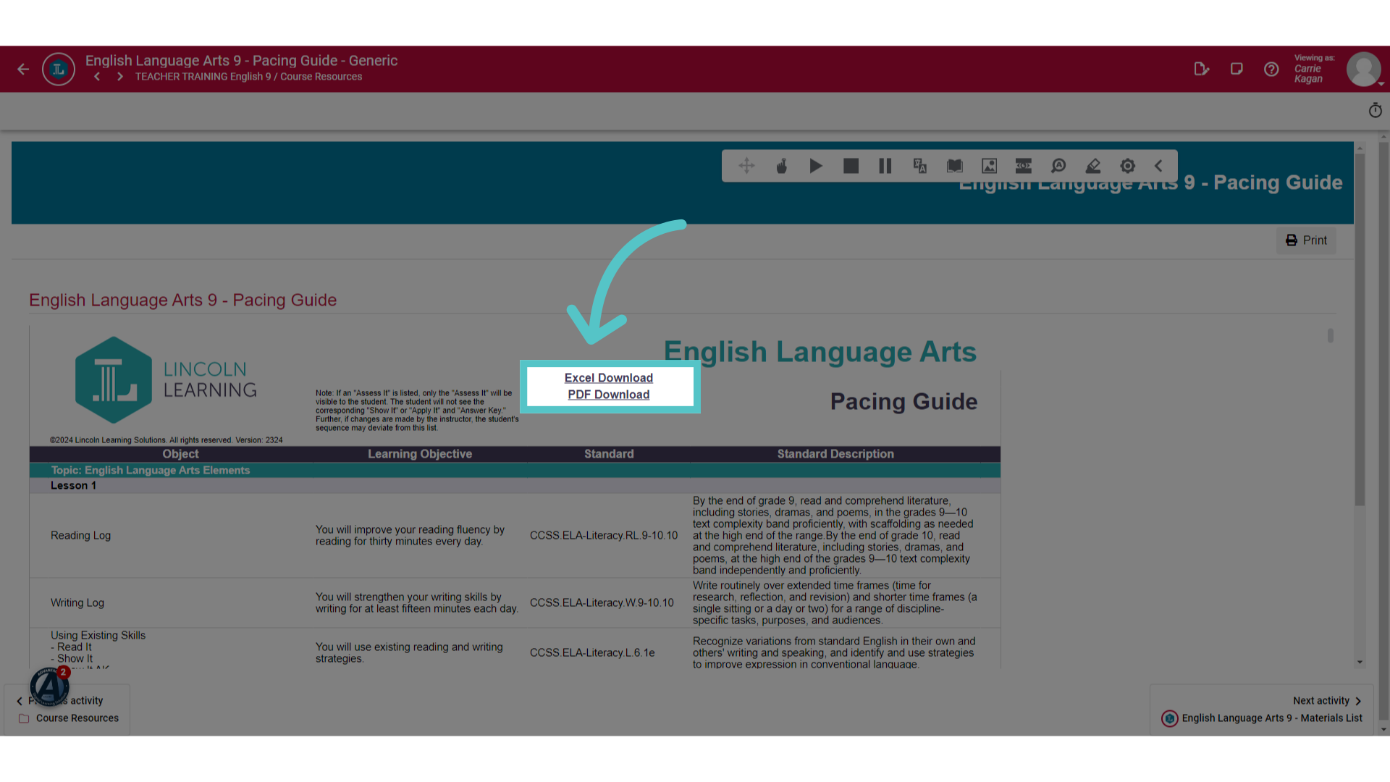The image size is (1390, 782).
Task: Click the page vertical scrollbar
Action: coord(1384,434)
